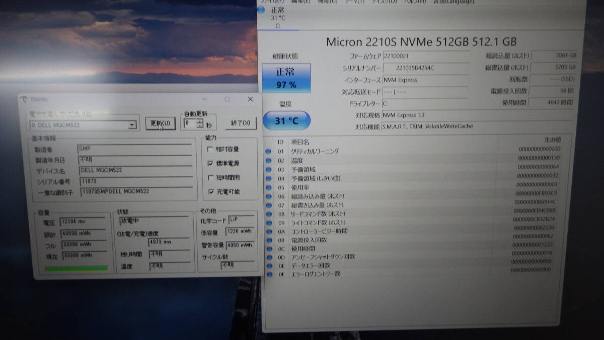Click the blue status dot for row 03 予備領域
604x340 pixels.
[x=268, y=170]
